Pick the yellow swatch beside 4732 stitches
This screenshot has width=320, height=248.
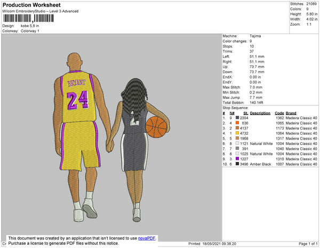point(237,133)
